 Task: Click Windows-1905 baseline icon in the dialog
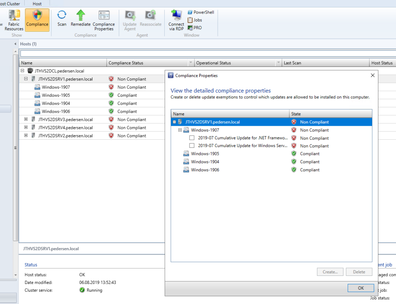[186, 154]
